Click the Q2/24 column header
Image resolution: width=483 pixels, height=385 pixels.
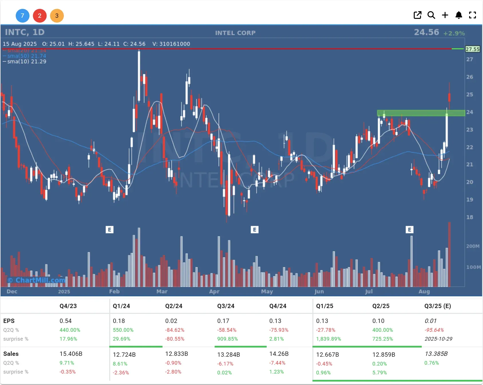pos(174,306)
